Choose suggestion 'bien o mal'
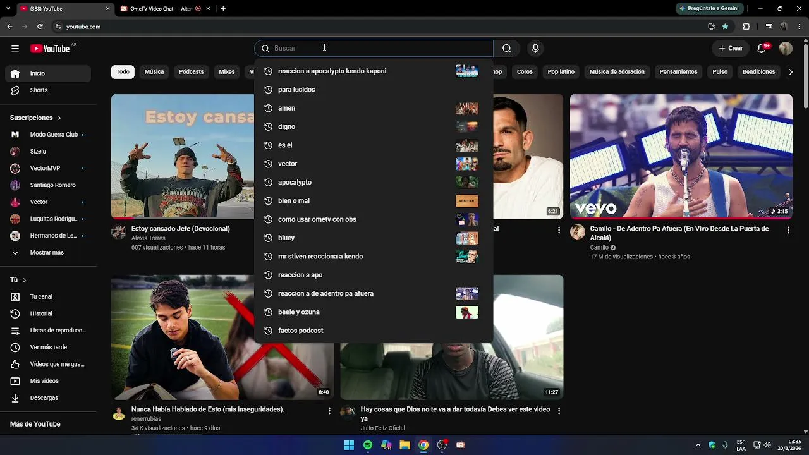The image size is (809, 455). (374, 201)
